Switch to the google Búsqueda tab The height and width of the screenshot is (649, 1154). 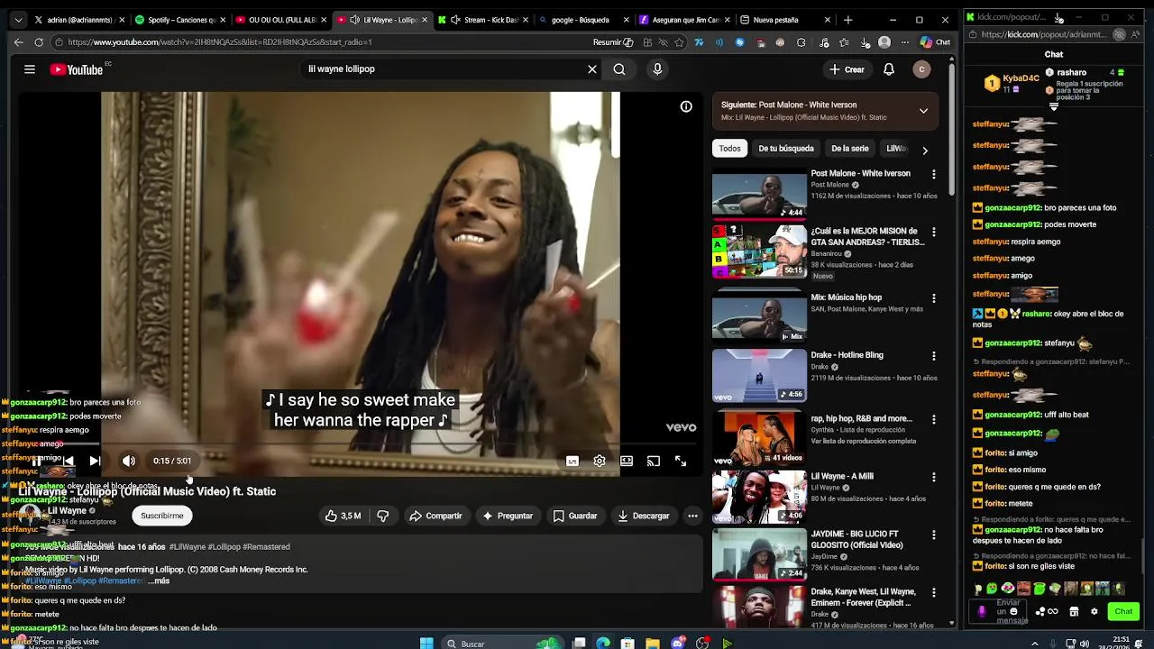click(x=582, y=20)
